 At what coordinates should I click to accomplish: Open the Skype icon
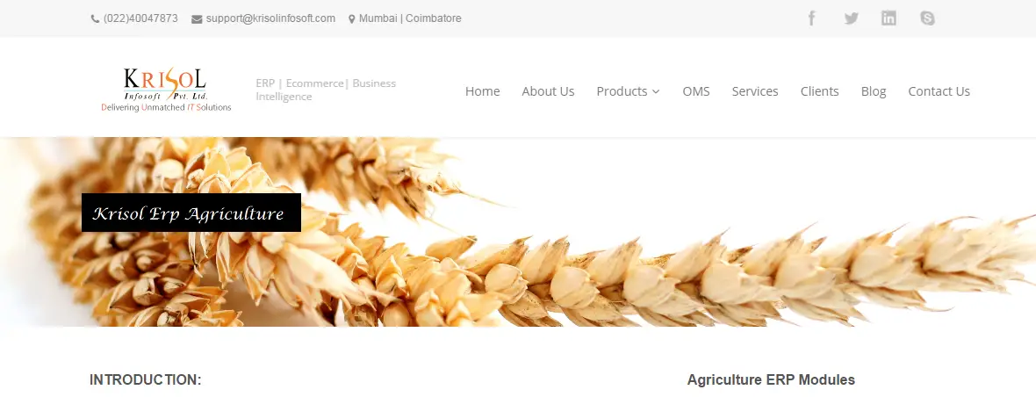tap(928, 18)
